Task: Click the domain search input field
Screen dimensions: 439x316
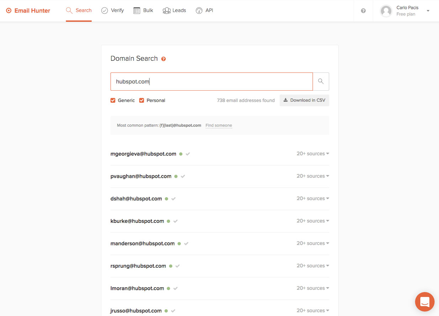Action: 212,81
